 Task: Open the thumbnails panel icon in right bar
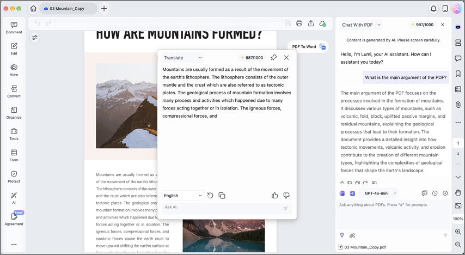[458, 43]
